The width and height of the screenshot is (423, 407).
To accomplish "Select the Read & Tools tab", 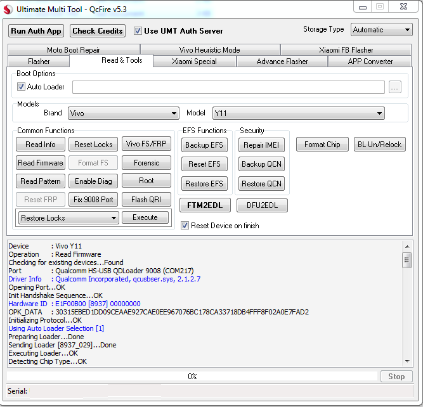I will (111, 60).
